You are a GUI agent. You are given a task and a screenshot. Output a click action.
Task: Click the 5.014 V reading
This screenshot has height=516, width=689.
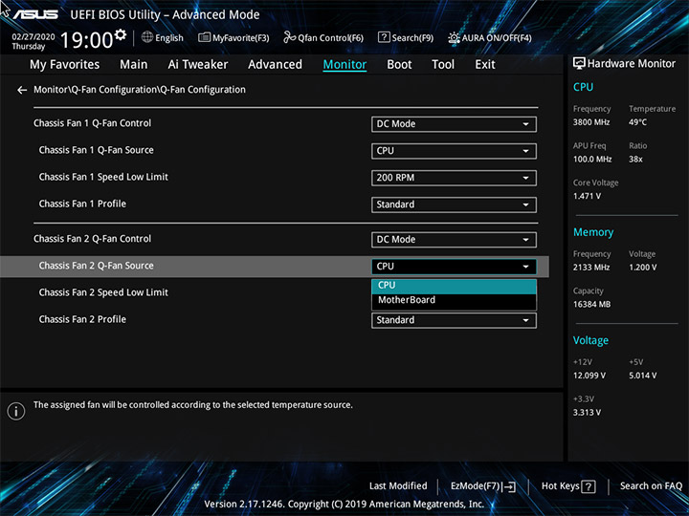[x=642, y=376]
